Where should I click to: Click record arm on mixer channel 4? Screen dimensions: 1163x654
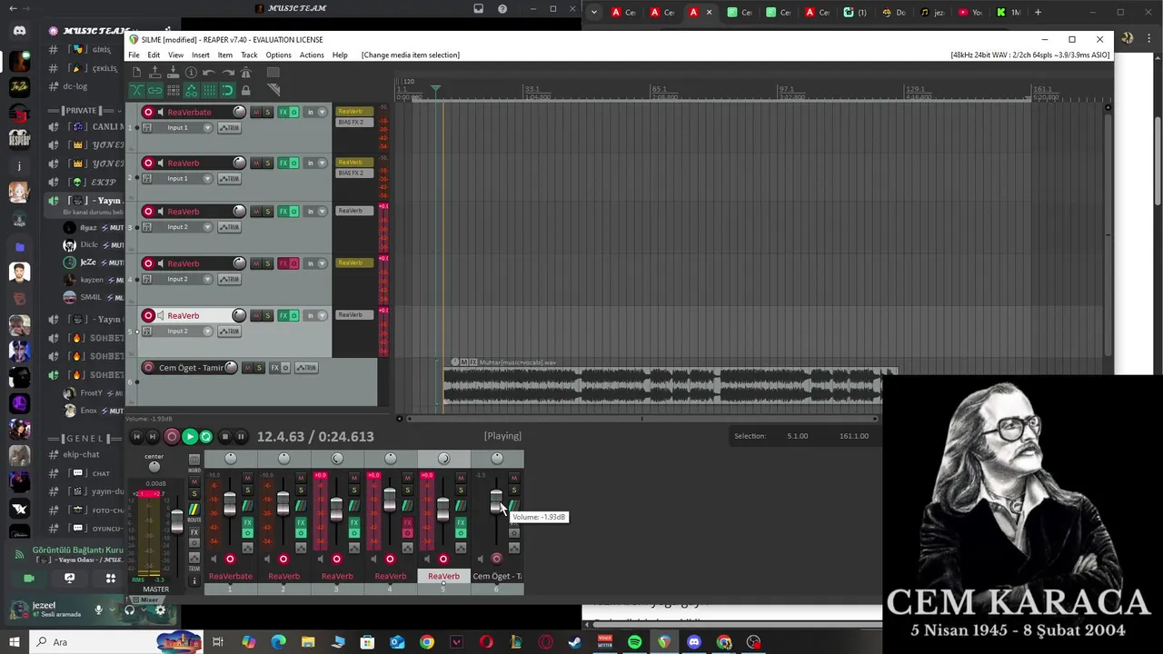pyautogui.click(x=390, y=559)
